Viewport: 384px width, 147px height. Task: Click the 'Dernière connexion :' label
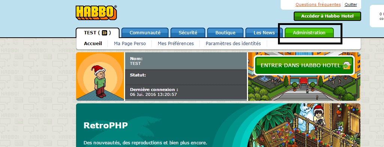154,90
